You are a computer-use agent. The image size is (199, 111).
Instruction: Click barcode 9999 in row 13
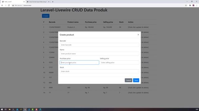point(51,88)
